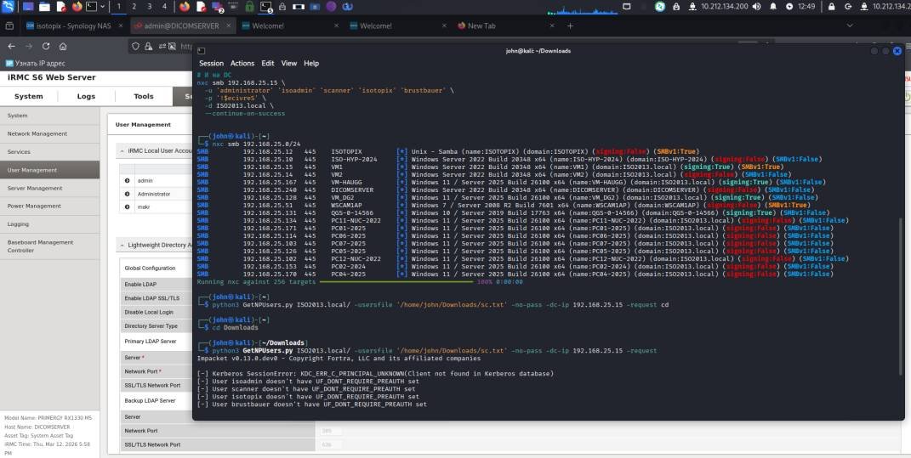911x458 pixels.
Task: Click the connection security padlock in the URL bar
Action: pyautogui.click(x=149, y=47)
